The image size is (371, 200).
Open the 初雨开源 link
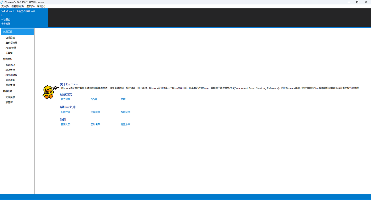point(65,112)
